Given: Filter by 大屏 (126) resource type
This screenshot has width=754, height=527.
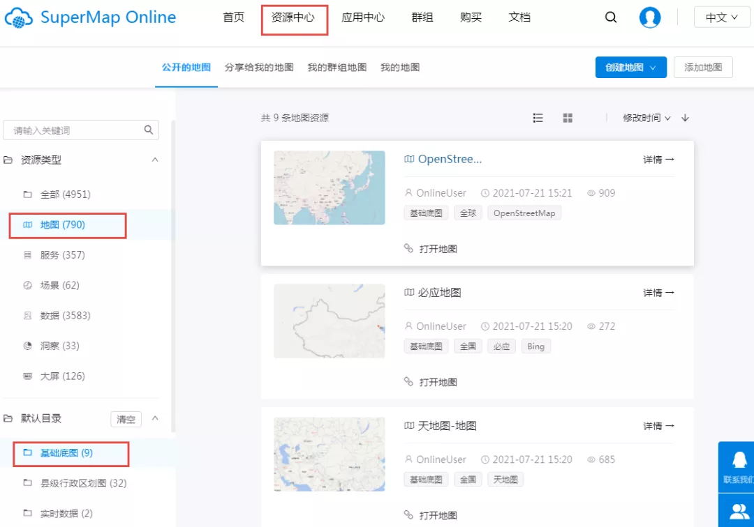Looking at the screenshot, I should [x=63, y=376].
